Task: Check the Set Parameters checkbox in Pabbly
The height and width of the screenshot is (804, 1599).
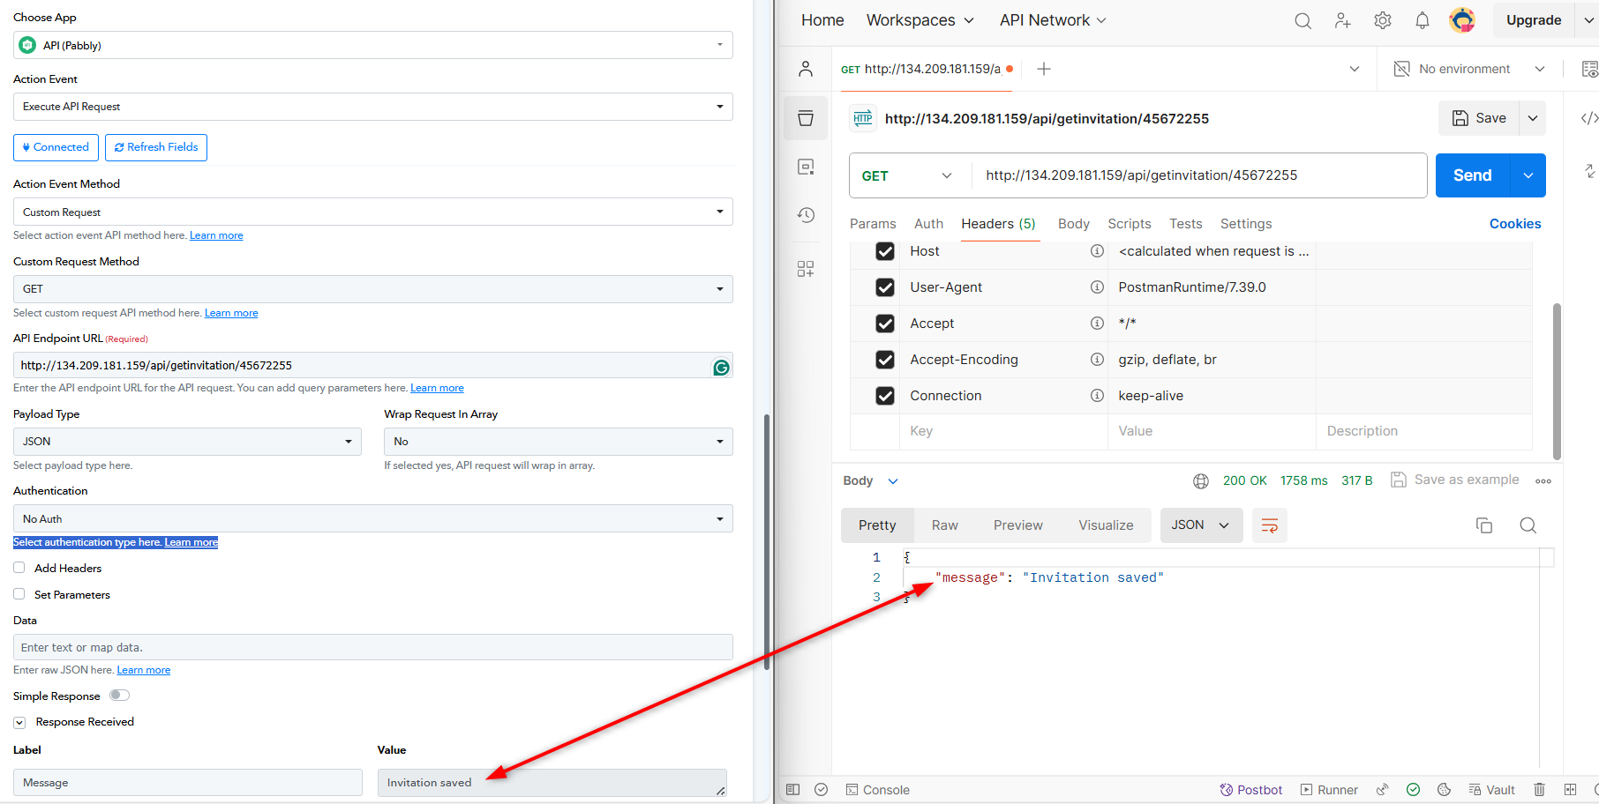Action: pos(19,594)
